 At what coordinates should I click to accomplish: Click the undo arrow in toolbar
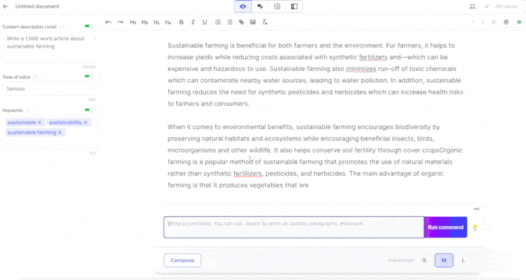108,22
